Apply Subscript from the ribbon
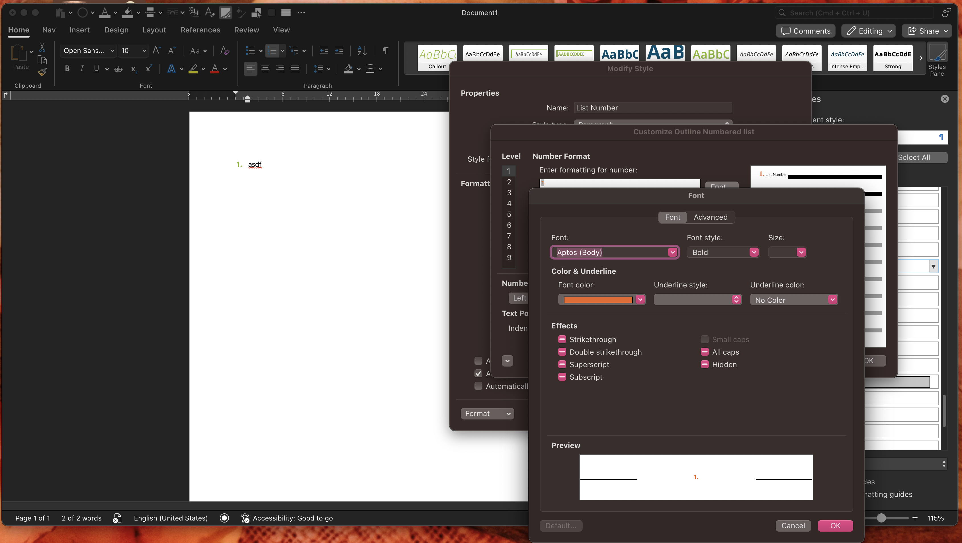 coord(134,69)
